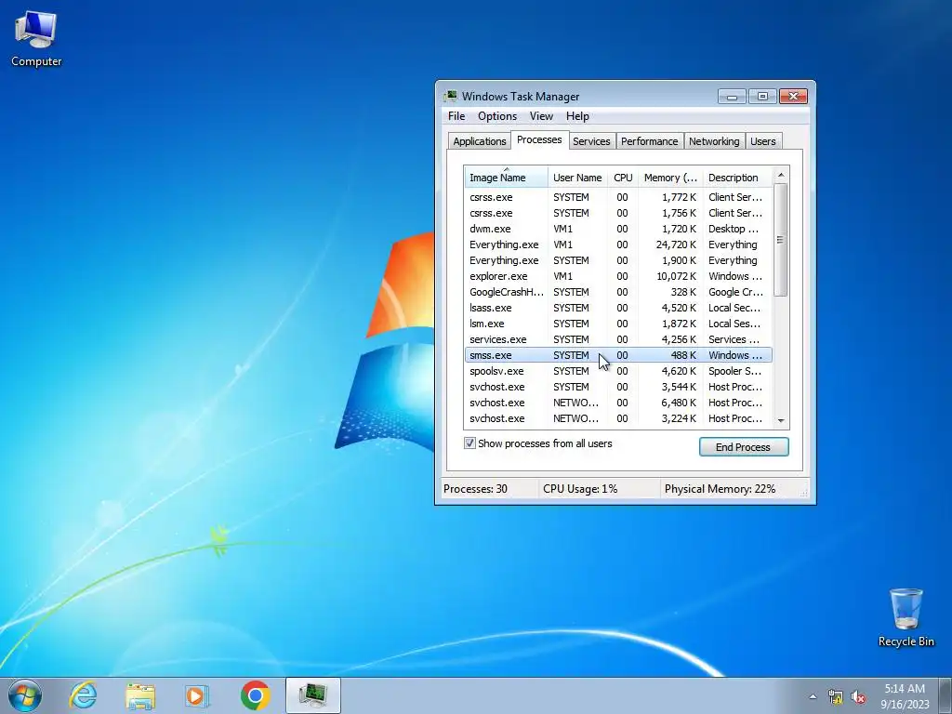Click Physical Memory: 22% status entry
This screenshot has height=714, width=952.
(x=721, y=489)
